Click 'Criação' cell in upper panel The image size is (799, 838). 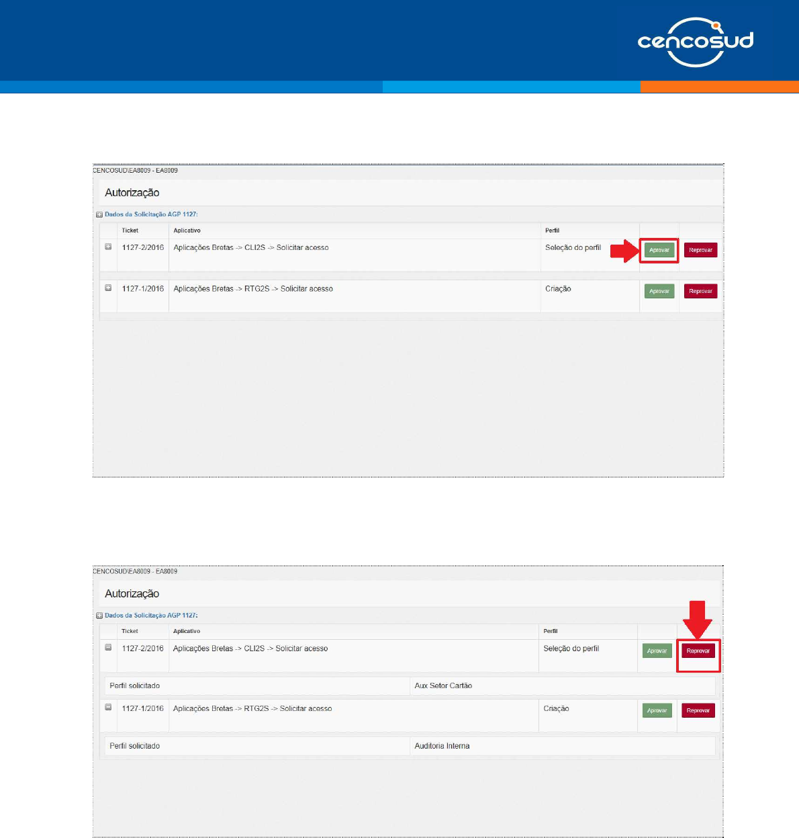[x=558, y=289]
